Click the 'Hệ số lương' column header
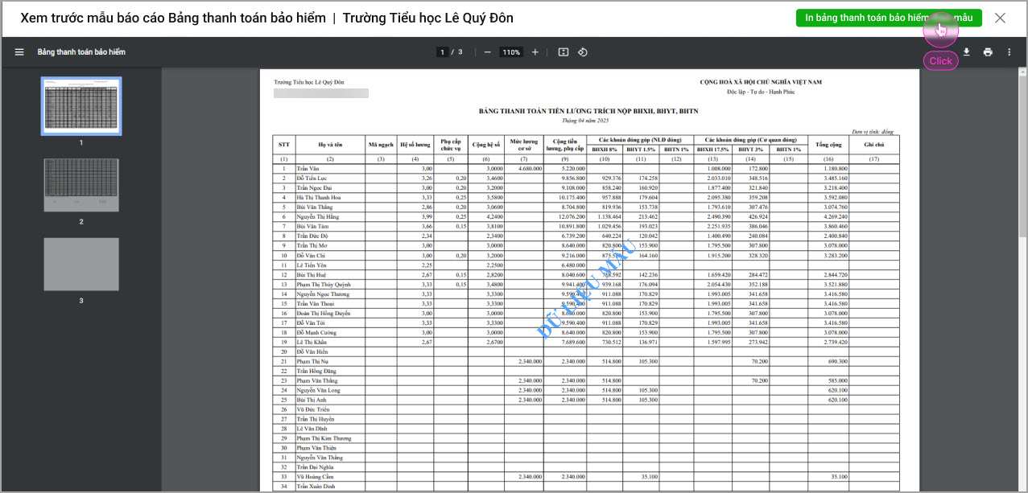Screen dimensions: 1028x493 coord(415,145)
